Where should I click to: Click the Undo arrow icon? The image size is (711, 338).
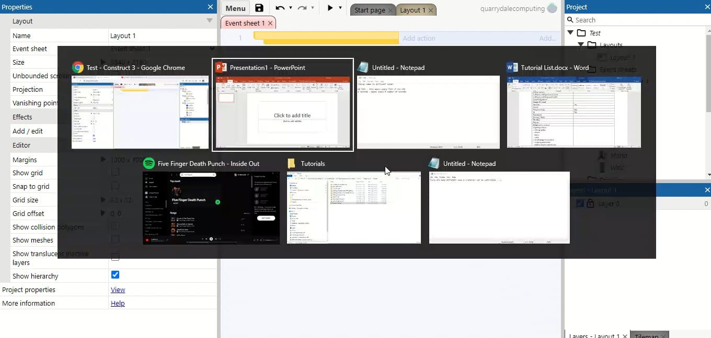(280, 8)
